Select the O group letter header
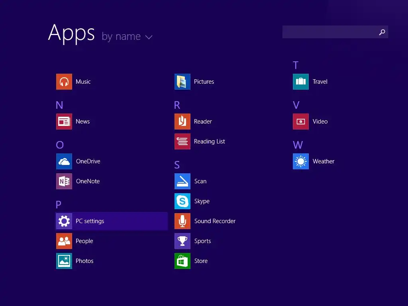 (x=60, y=145)
